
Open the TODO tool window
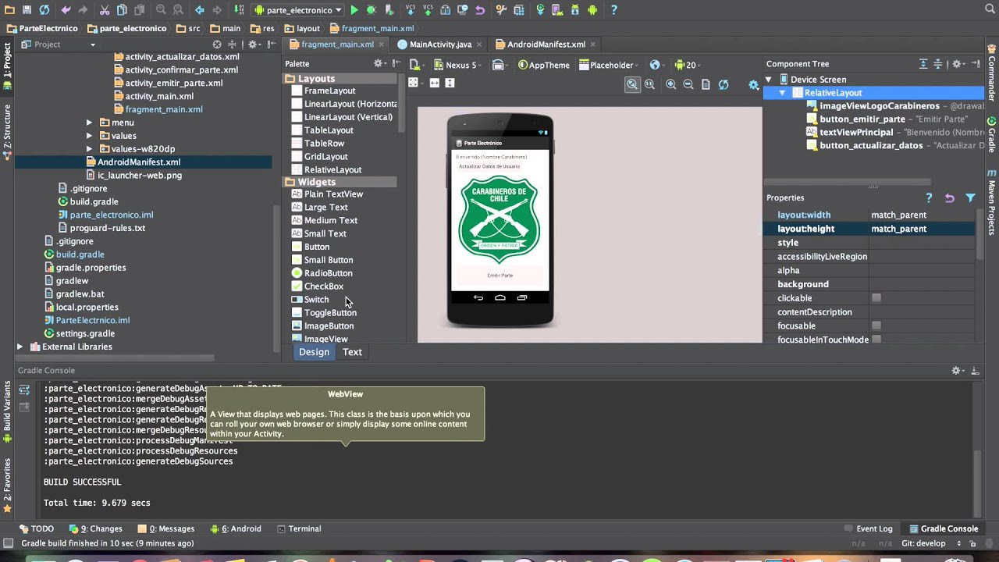click(37, 528)
